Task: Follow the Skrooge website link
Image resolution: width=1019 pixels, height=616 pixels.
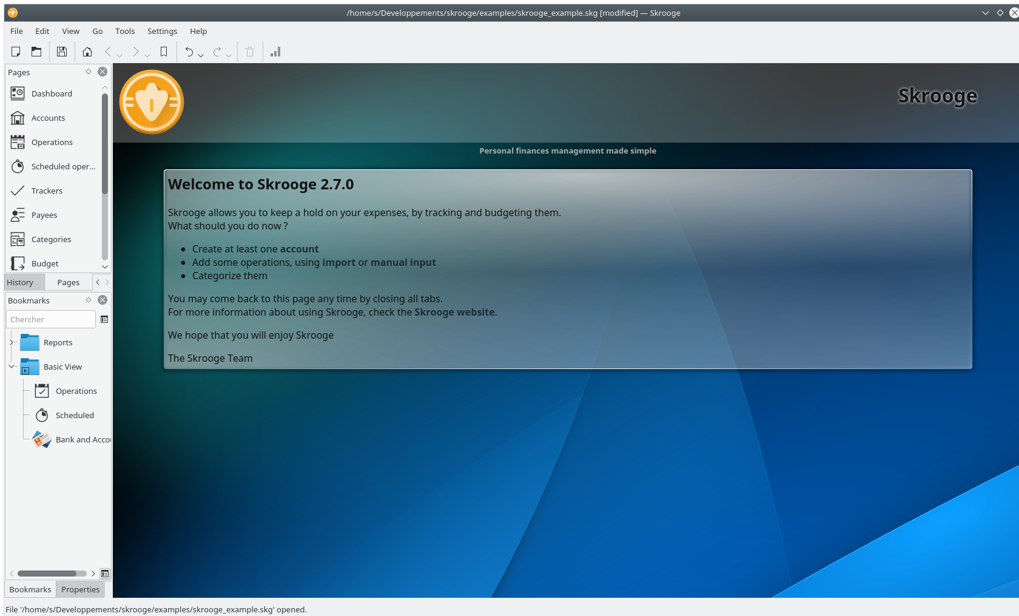Action: 454,312
